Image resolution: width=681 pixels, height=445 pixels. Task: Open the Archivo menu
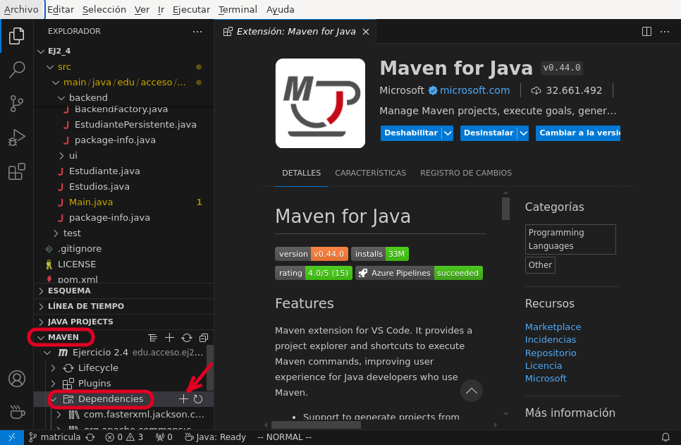[21, 10]
